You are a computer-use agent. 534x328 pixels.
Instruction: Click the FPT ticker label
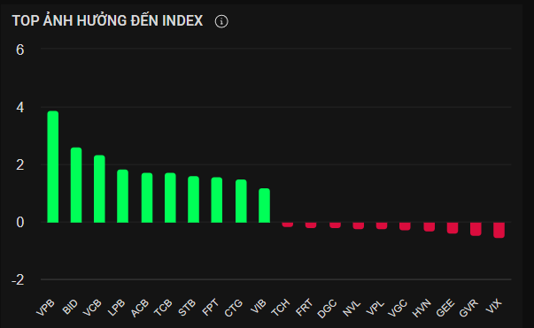point(210,308)
